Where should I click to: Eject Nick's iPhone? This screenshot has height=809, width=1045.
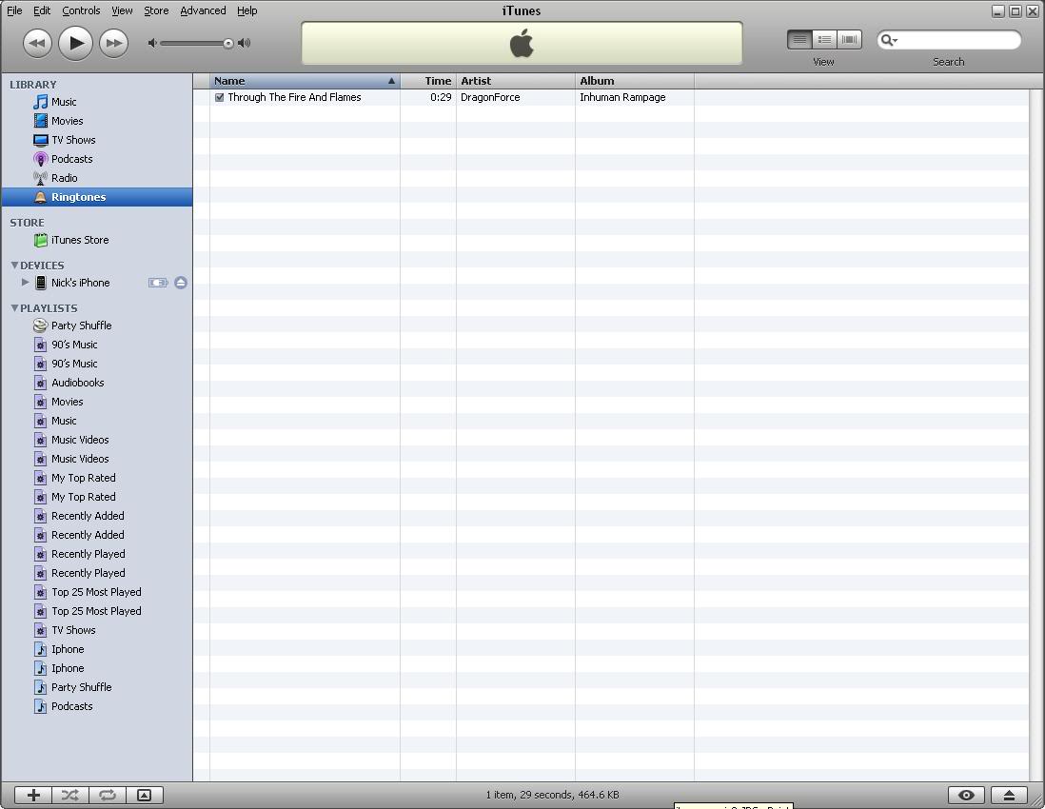pyautogui.click(x=181, y=283)
